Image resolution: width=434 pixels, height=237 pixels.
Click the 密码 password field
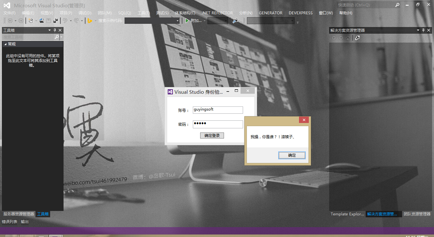218,124
